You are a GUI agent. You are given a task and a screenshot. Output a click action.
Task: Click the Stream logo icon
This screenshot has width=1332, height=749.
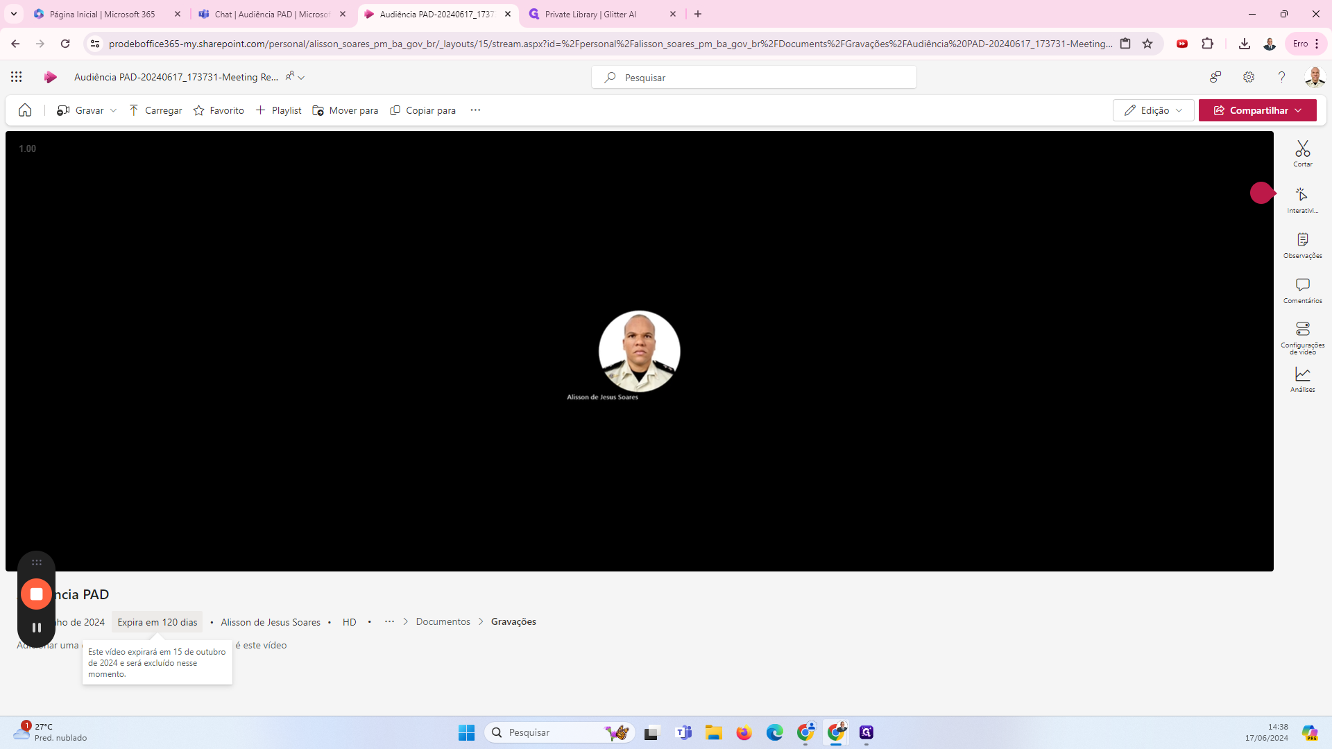(x=50, y=77)
